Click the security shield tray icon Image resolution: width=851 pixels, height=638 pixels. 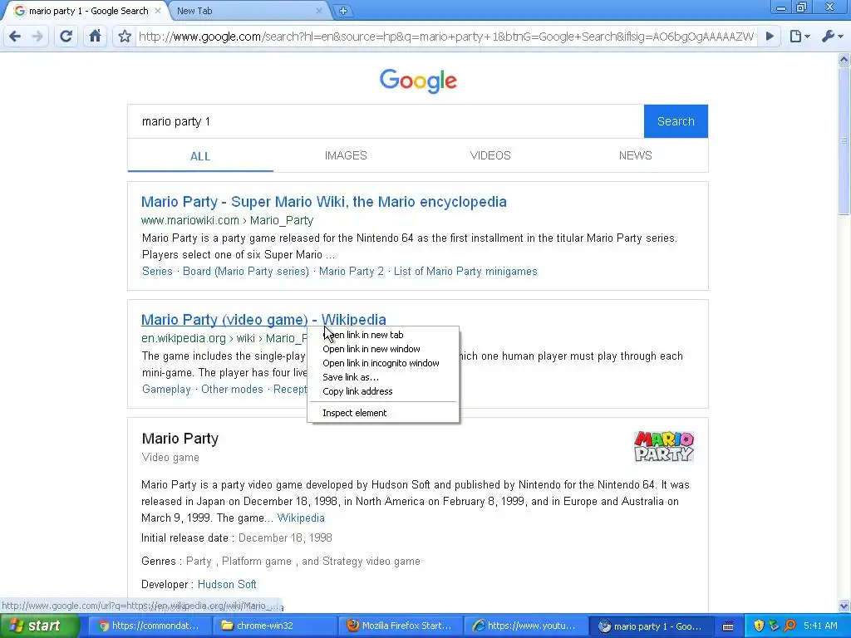pyautogui.click(x=758, y=626)
